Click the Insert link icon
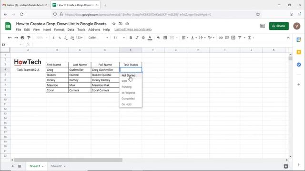This screenshot has width=305, height=171. click(221, 38)
